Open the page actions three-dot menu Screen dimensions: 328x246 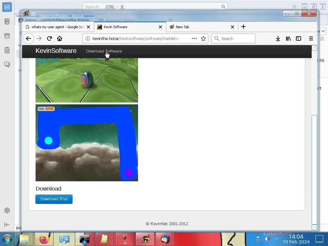coord(194,38)
